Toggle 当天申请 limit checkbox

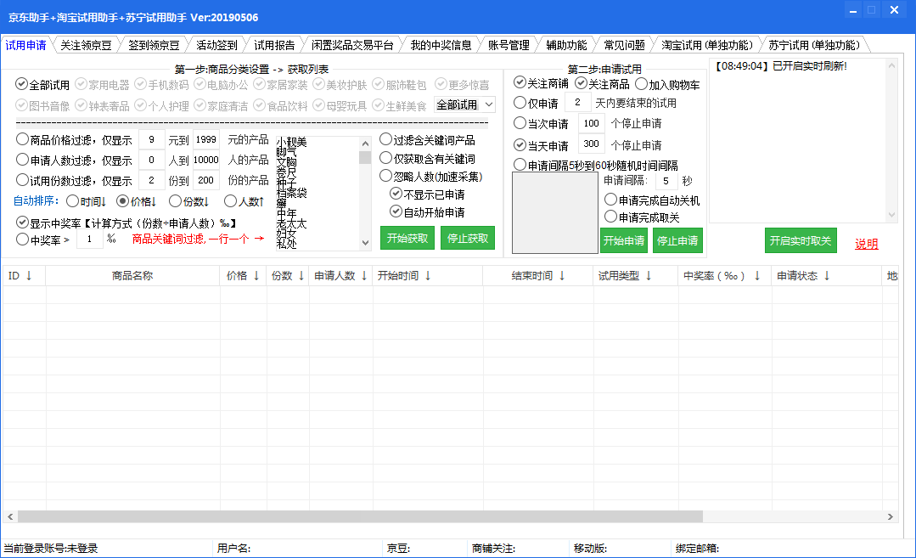tap(541, 145)
